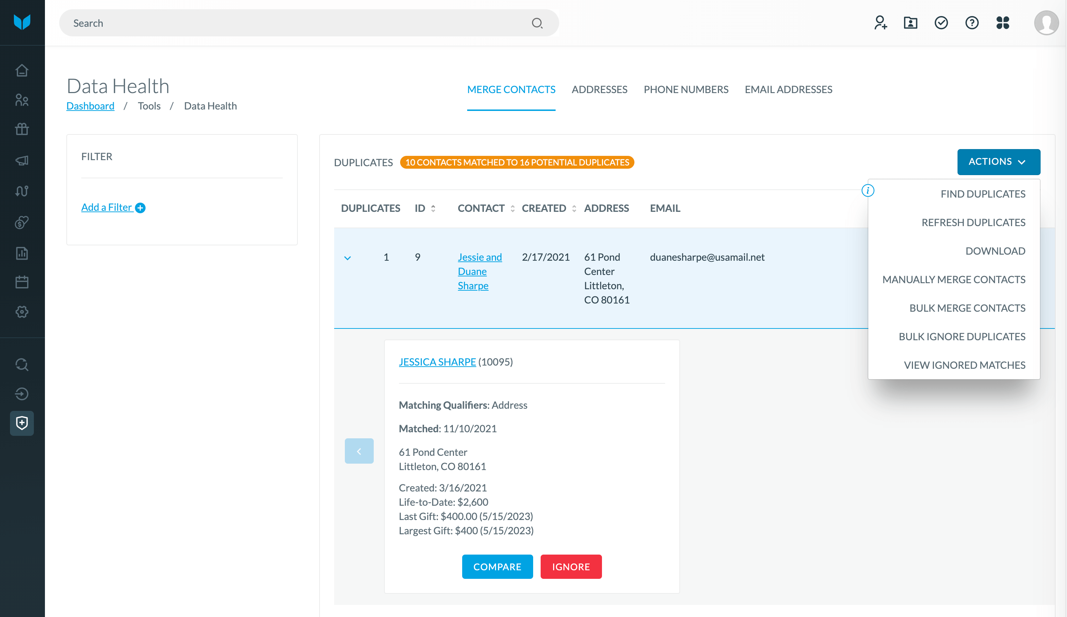Viewport: 1067px width, 617px height.
Task: Open the help question-mark icon
Action: (x=972, y=23)
